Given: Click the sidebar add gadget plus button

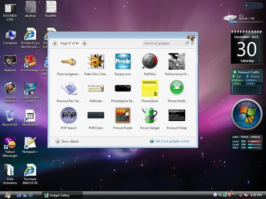Looking at the screenshot, I should click(x=247, y=5).
